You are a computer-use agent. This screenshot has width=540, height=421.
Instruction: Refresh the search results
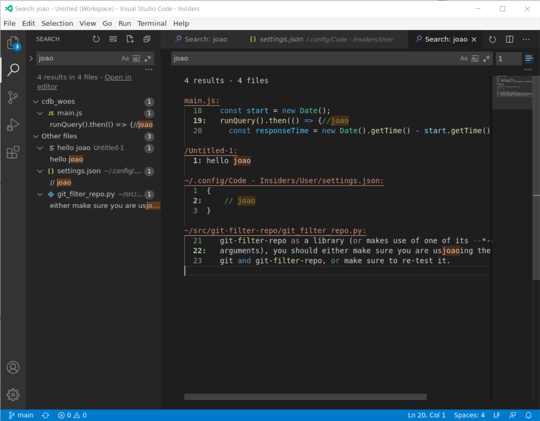(96, 39)
